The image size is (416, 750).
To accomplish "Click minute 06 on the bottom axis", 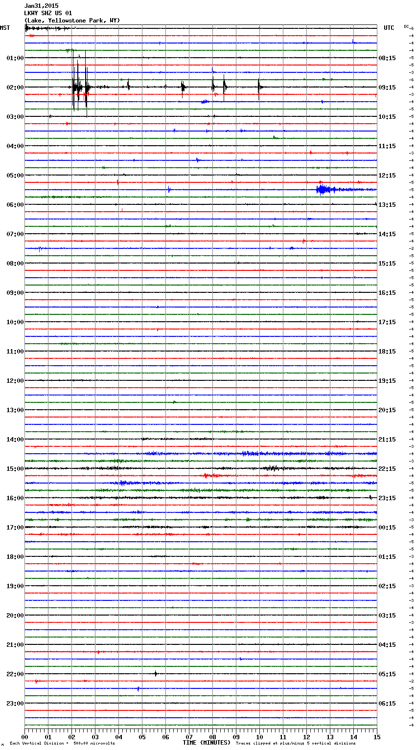I will 165,737.
